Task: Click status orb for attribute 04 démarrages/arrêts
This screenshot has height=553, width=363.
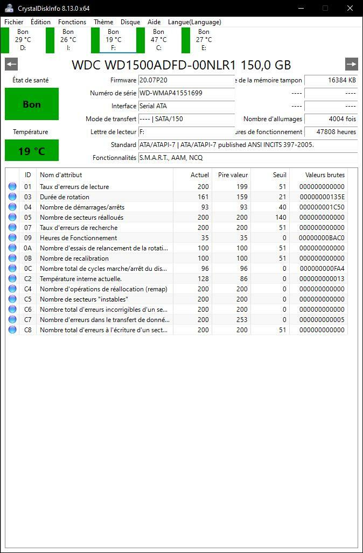Action: tap(12, 207)
